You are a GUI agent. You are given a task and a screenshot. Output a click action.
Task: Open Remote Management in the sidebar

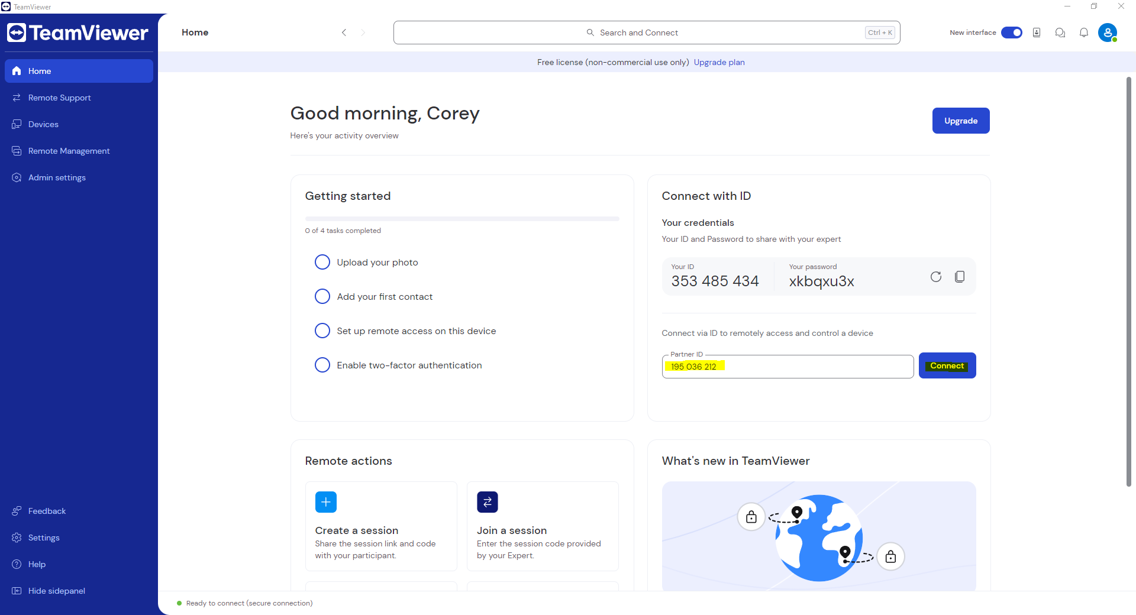69,151
